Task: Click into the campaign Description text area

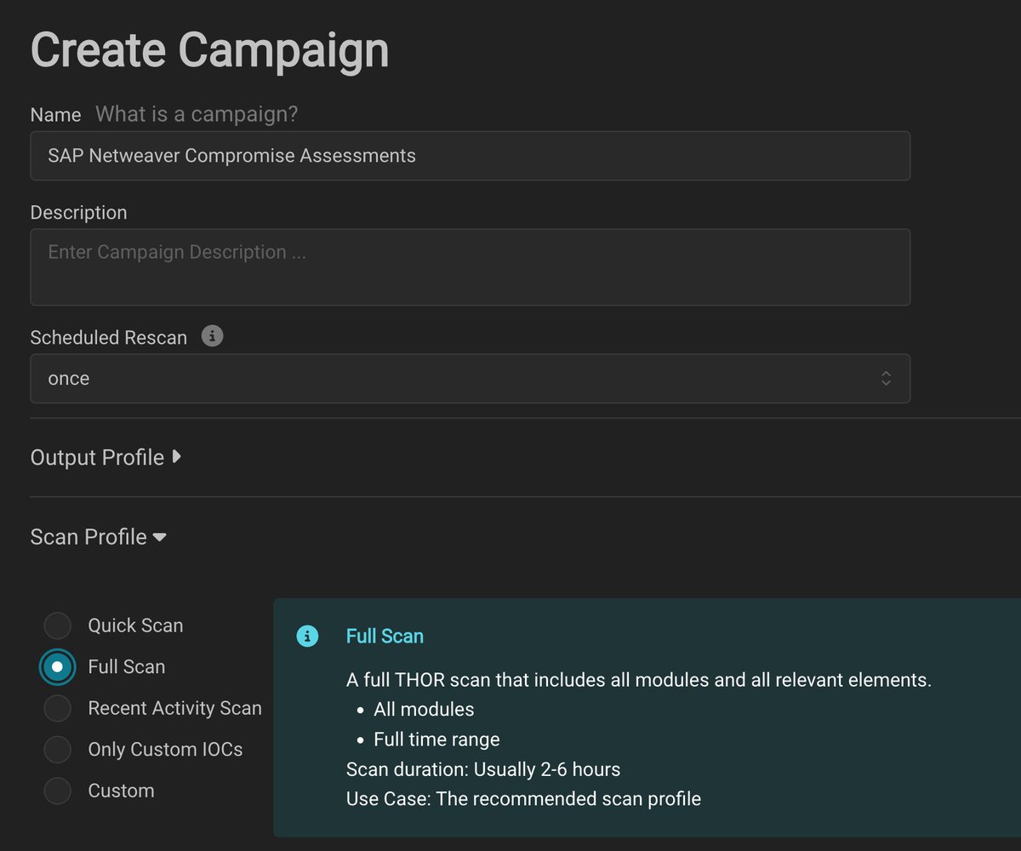Action: pyautogui.click(x=470, y=266)
